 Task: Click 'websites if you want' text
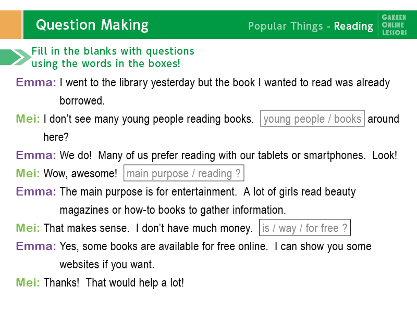[107, 265]
